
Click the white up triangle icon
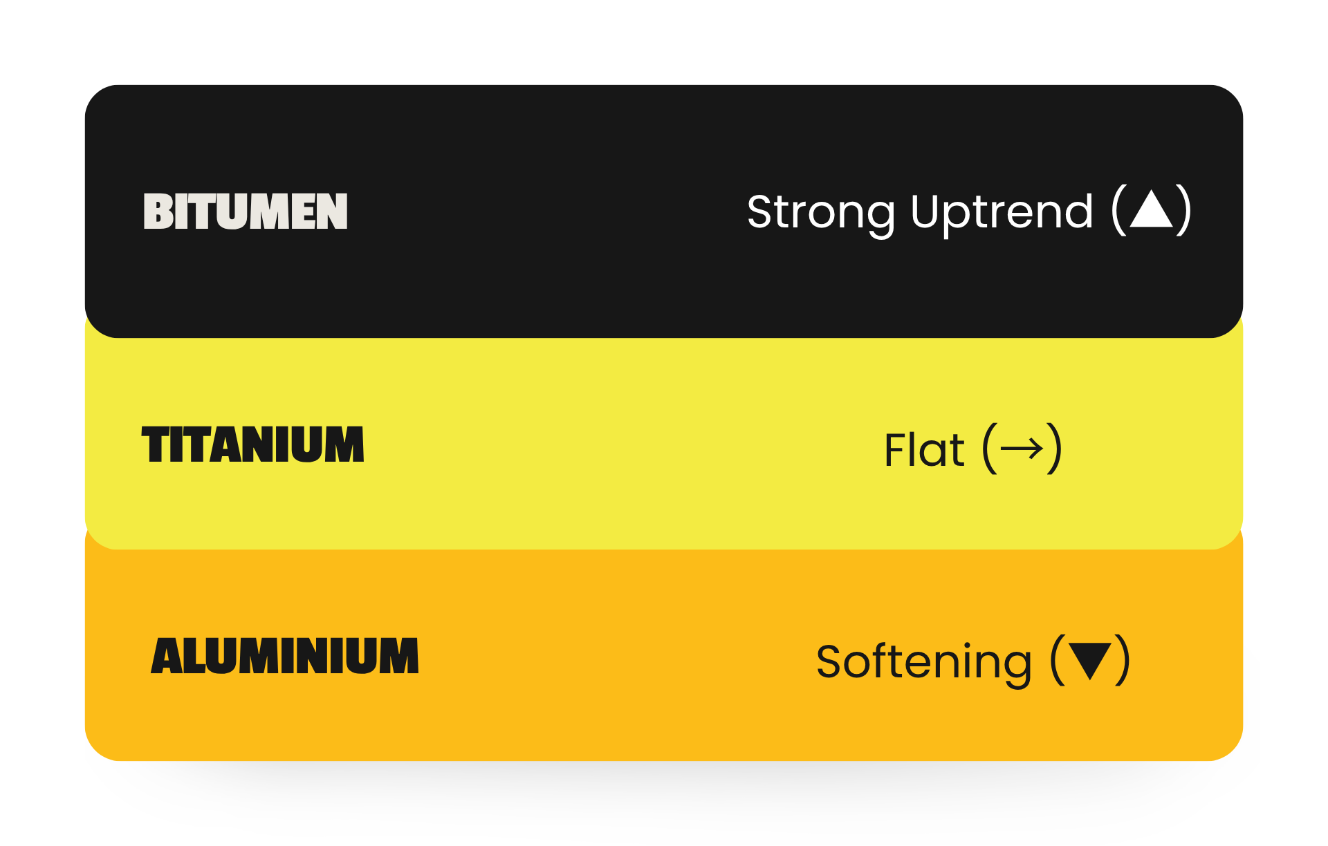[x=1151, y=211]
